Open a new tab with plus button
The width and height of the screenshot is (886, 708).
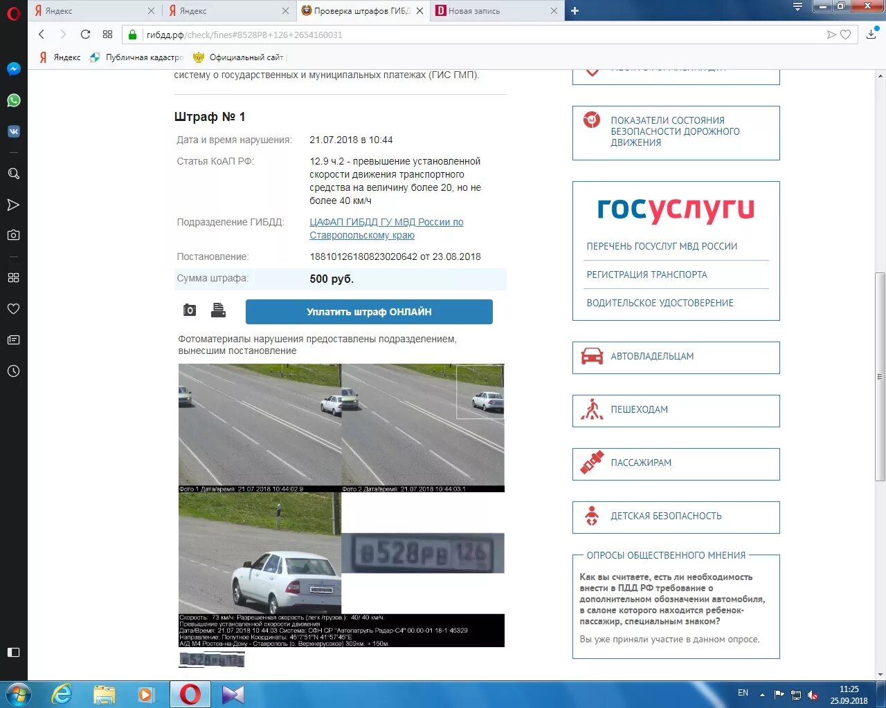coord(575,10)
